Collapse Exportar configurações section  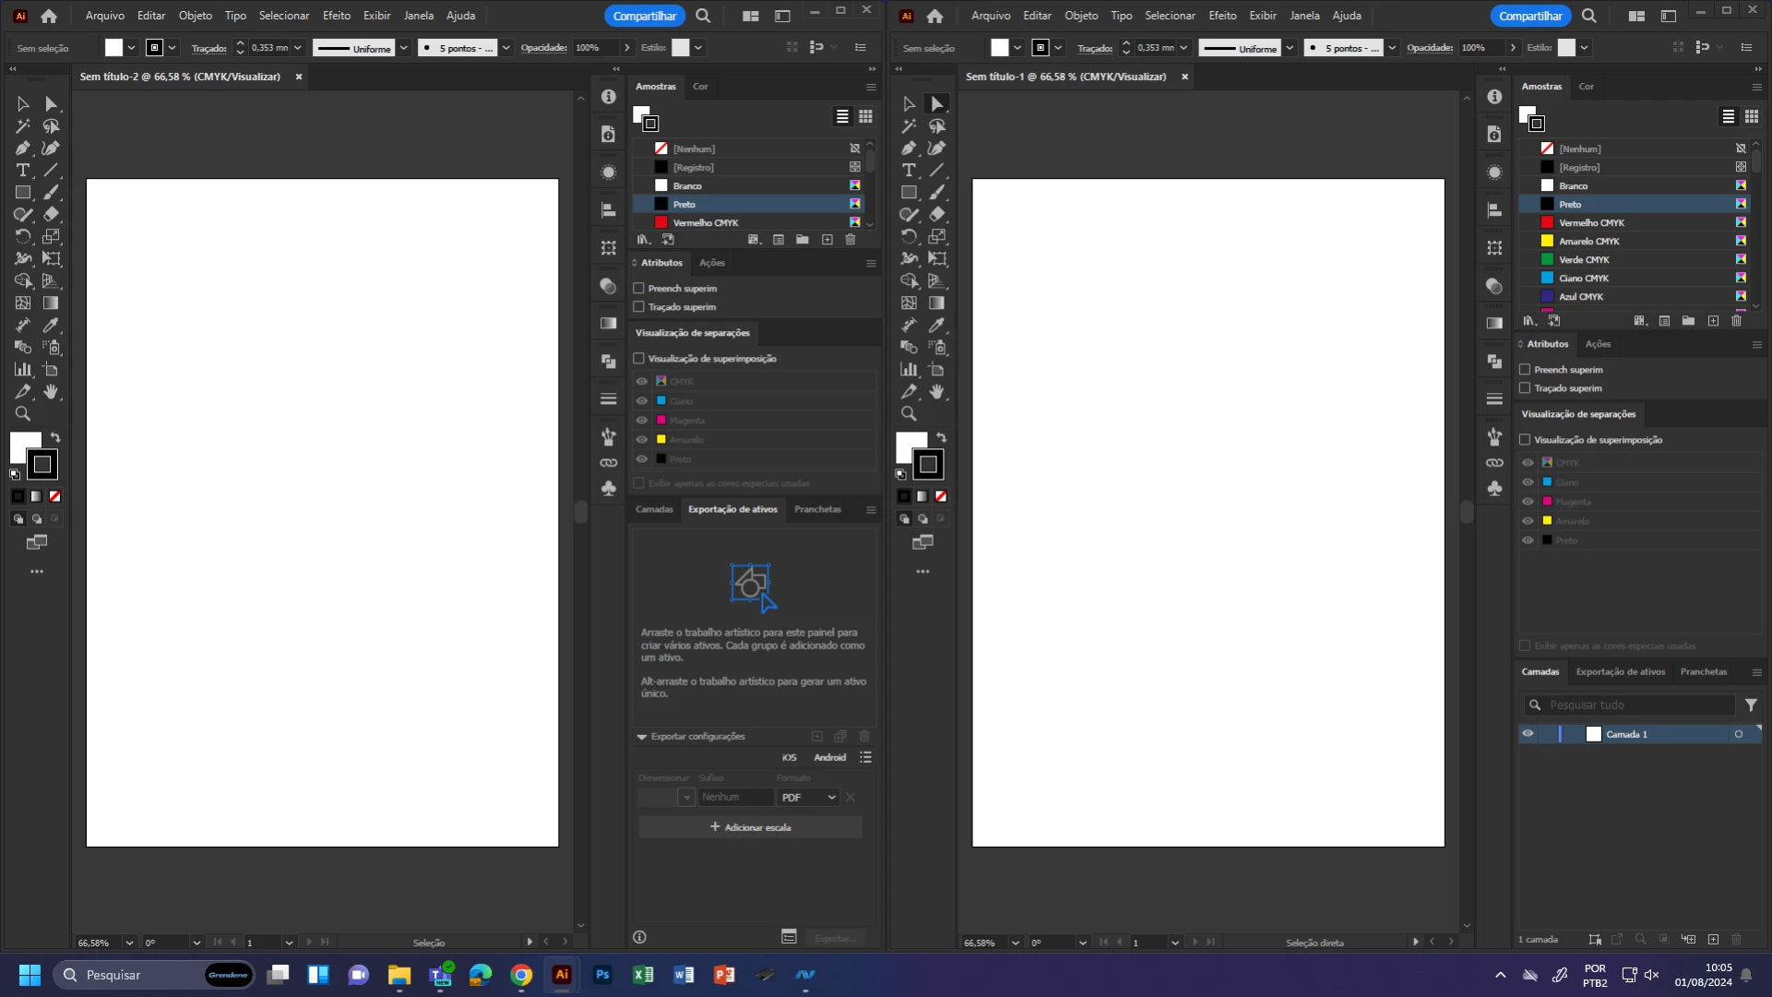642,737
